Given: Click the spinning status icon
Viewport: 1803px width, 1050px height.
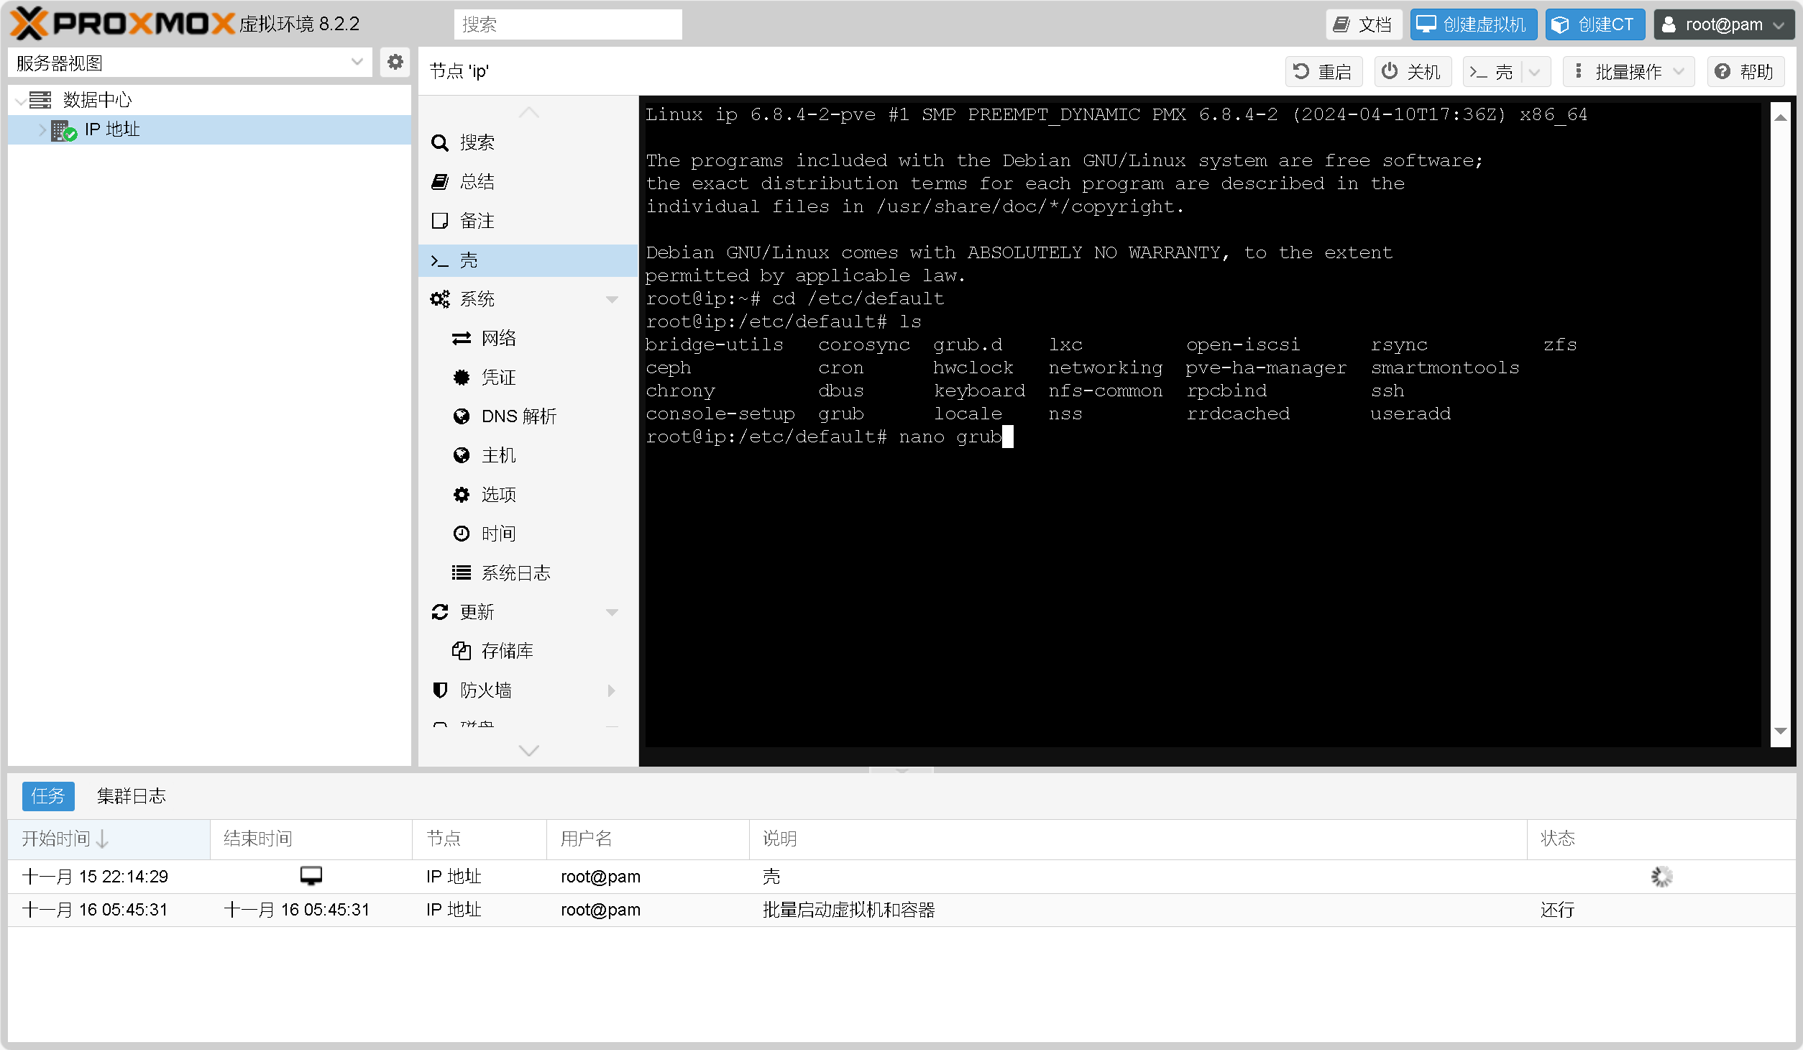Looking at the screenshot, I should [1661, 877].
